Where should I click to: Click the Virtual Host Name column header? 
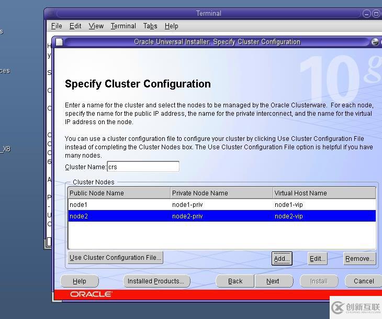(x=324, y=193)
